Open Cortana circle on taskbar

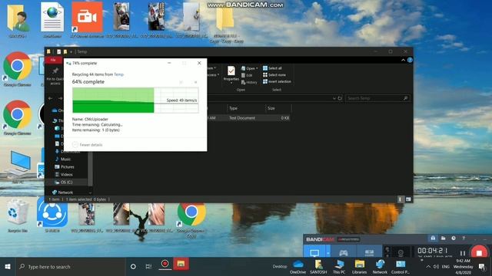point(133,267)
